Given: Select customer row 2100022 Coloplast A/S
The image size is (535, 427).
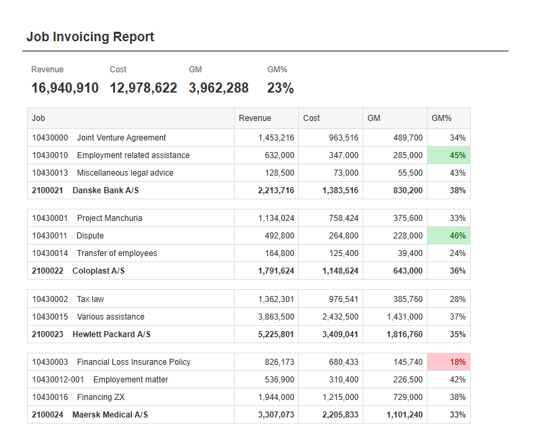Looking at the screenshot, I should 249,271.
